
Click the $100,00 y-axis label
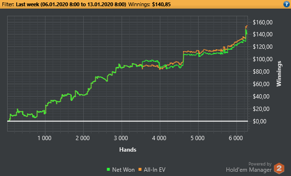[x=263, y=59]
